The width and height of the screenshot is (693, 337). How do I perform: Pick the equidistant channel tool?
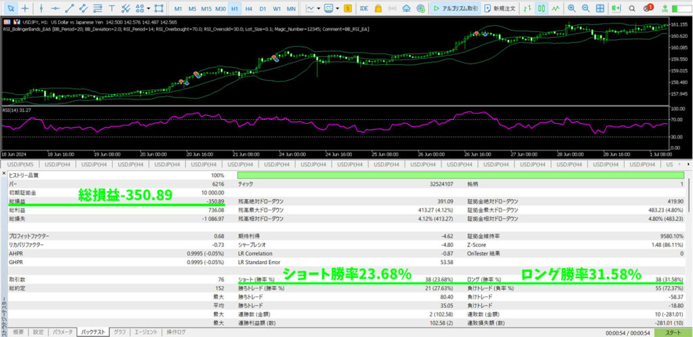(83, 8)
